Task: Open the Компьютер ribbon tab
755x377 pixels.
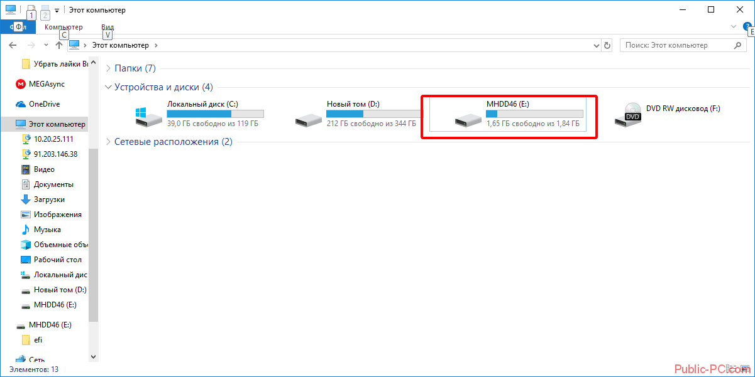Action: [63, 27]
